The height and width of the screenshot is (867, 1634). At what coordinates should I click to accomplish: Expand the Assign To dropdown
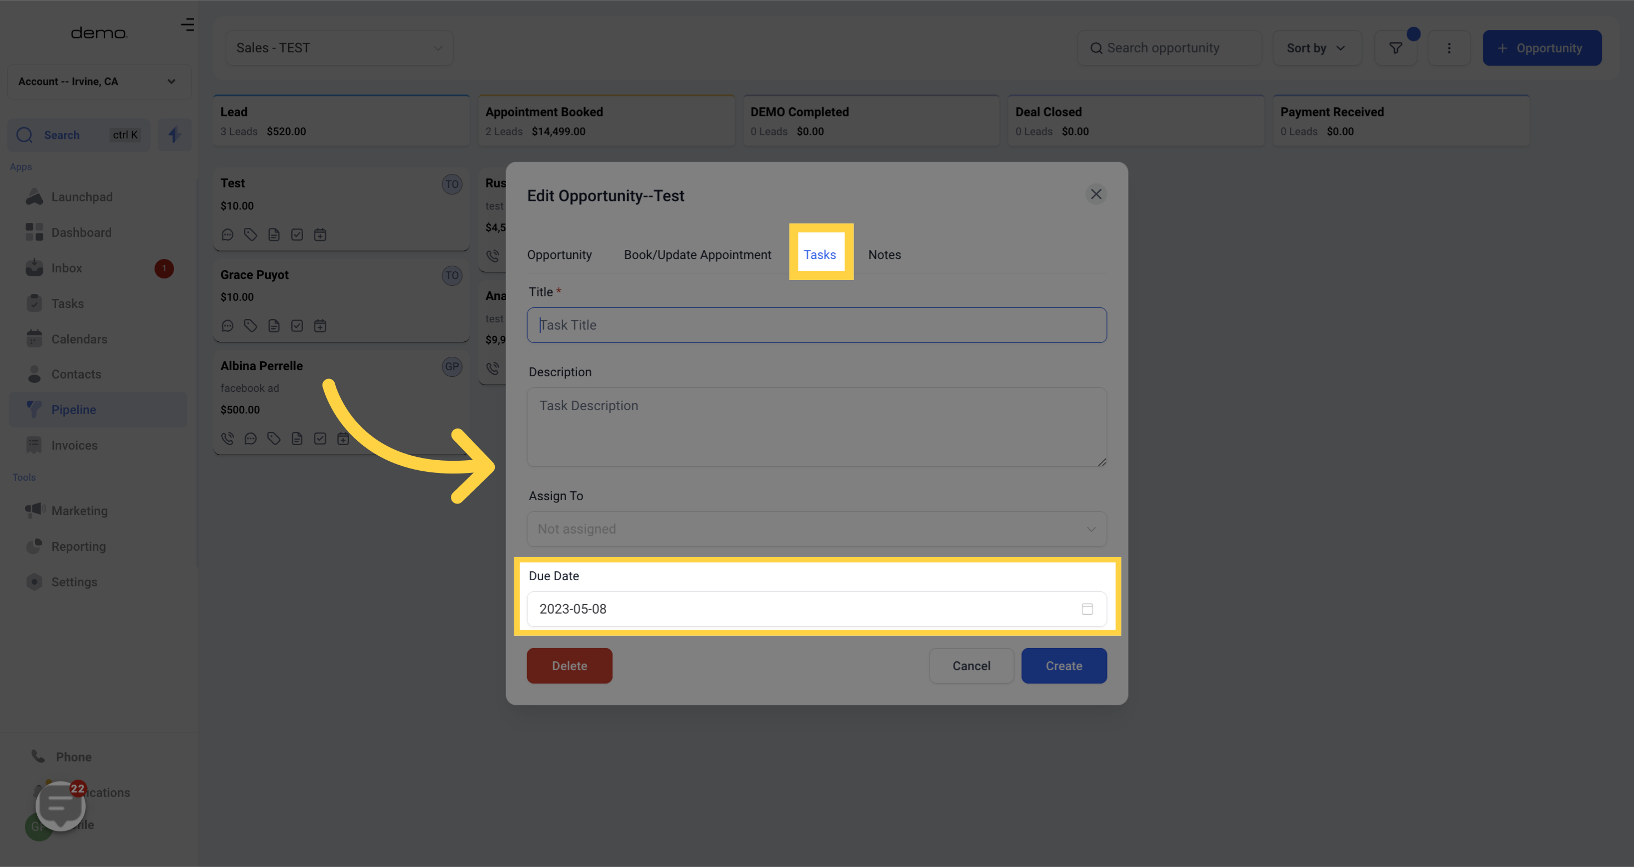pyautogui.click(x=816, y=529)
